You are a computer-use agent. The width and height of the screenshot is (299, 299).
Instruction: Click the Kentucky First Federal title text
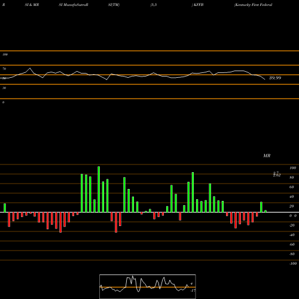coord(254,5)
